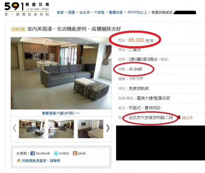Open the 首頁 breadcrumb link
Image resolution: width=205 pixels, height=173 pixels.
coord(60,12)
